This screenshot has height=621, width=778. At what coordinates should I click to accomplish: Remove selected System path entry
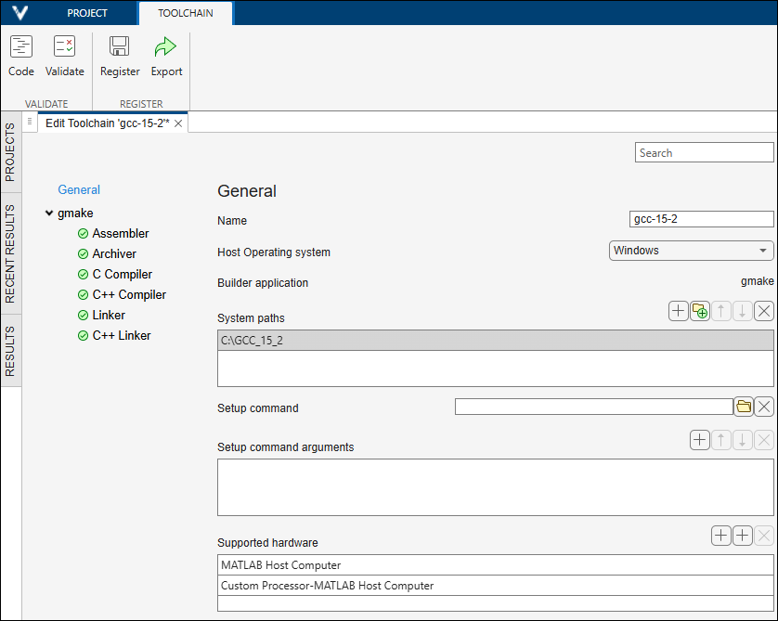click(x=764, y=311)
